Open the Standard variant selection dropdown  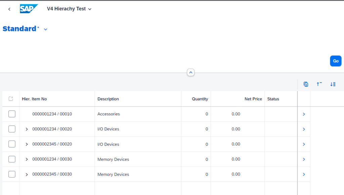(x=45, y=29)
